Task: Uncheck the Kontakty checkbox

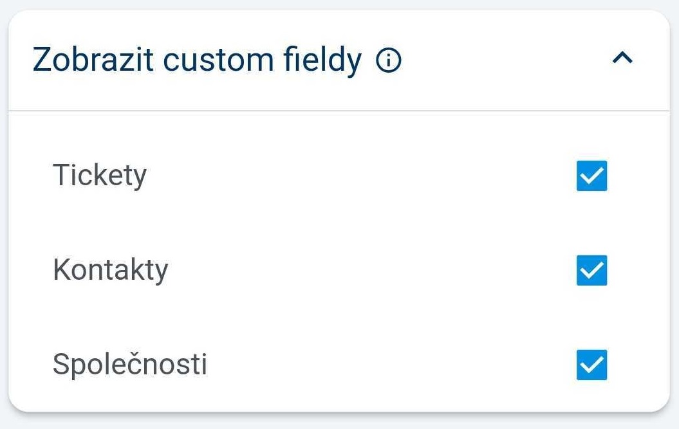Action: pos(591,271)
